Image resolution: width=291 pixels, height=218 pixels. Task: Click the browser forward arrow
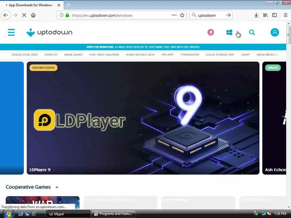[15, 15]
